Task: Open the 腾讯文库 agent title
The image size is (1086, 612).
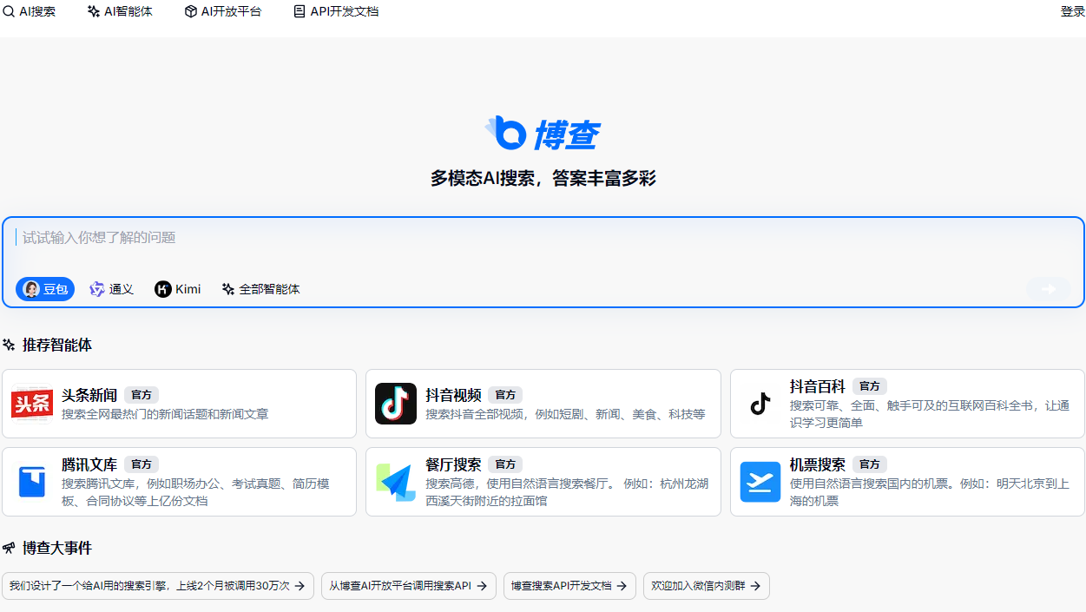Action: pos(89,464)
